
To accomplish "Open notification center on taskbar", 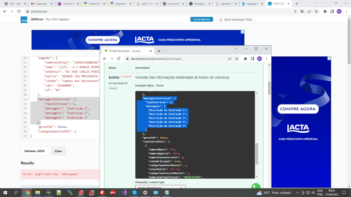I will coord(344,192).
